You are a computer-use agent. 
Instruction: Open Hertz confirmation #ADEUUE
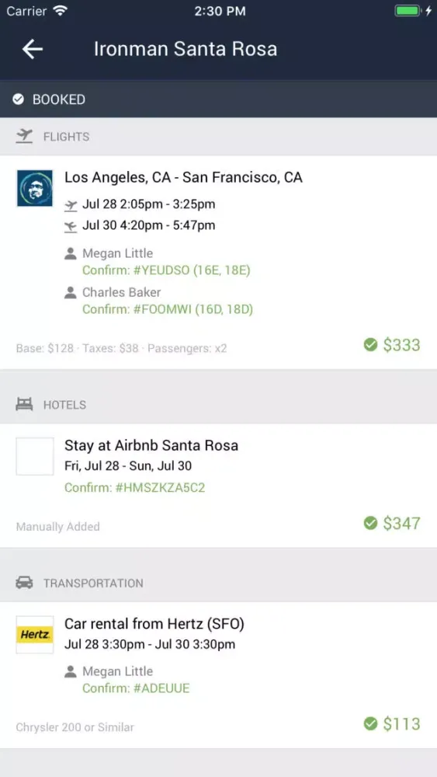click(x=136, y=688)
